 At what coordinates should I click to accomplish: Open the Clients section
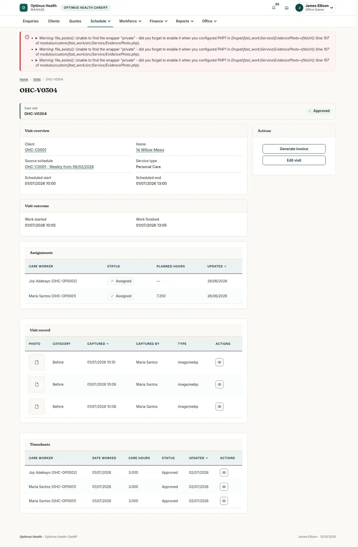coord(54,21)
